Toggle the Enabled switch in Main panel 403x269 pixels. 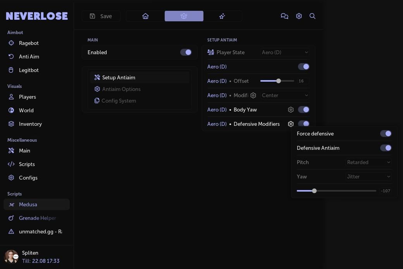[186, 52]
